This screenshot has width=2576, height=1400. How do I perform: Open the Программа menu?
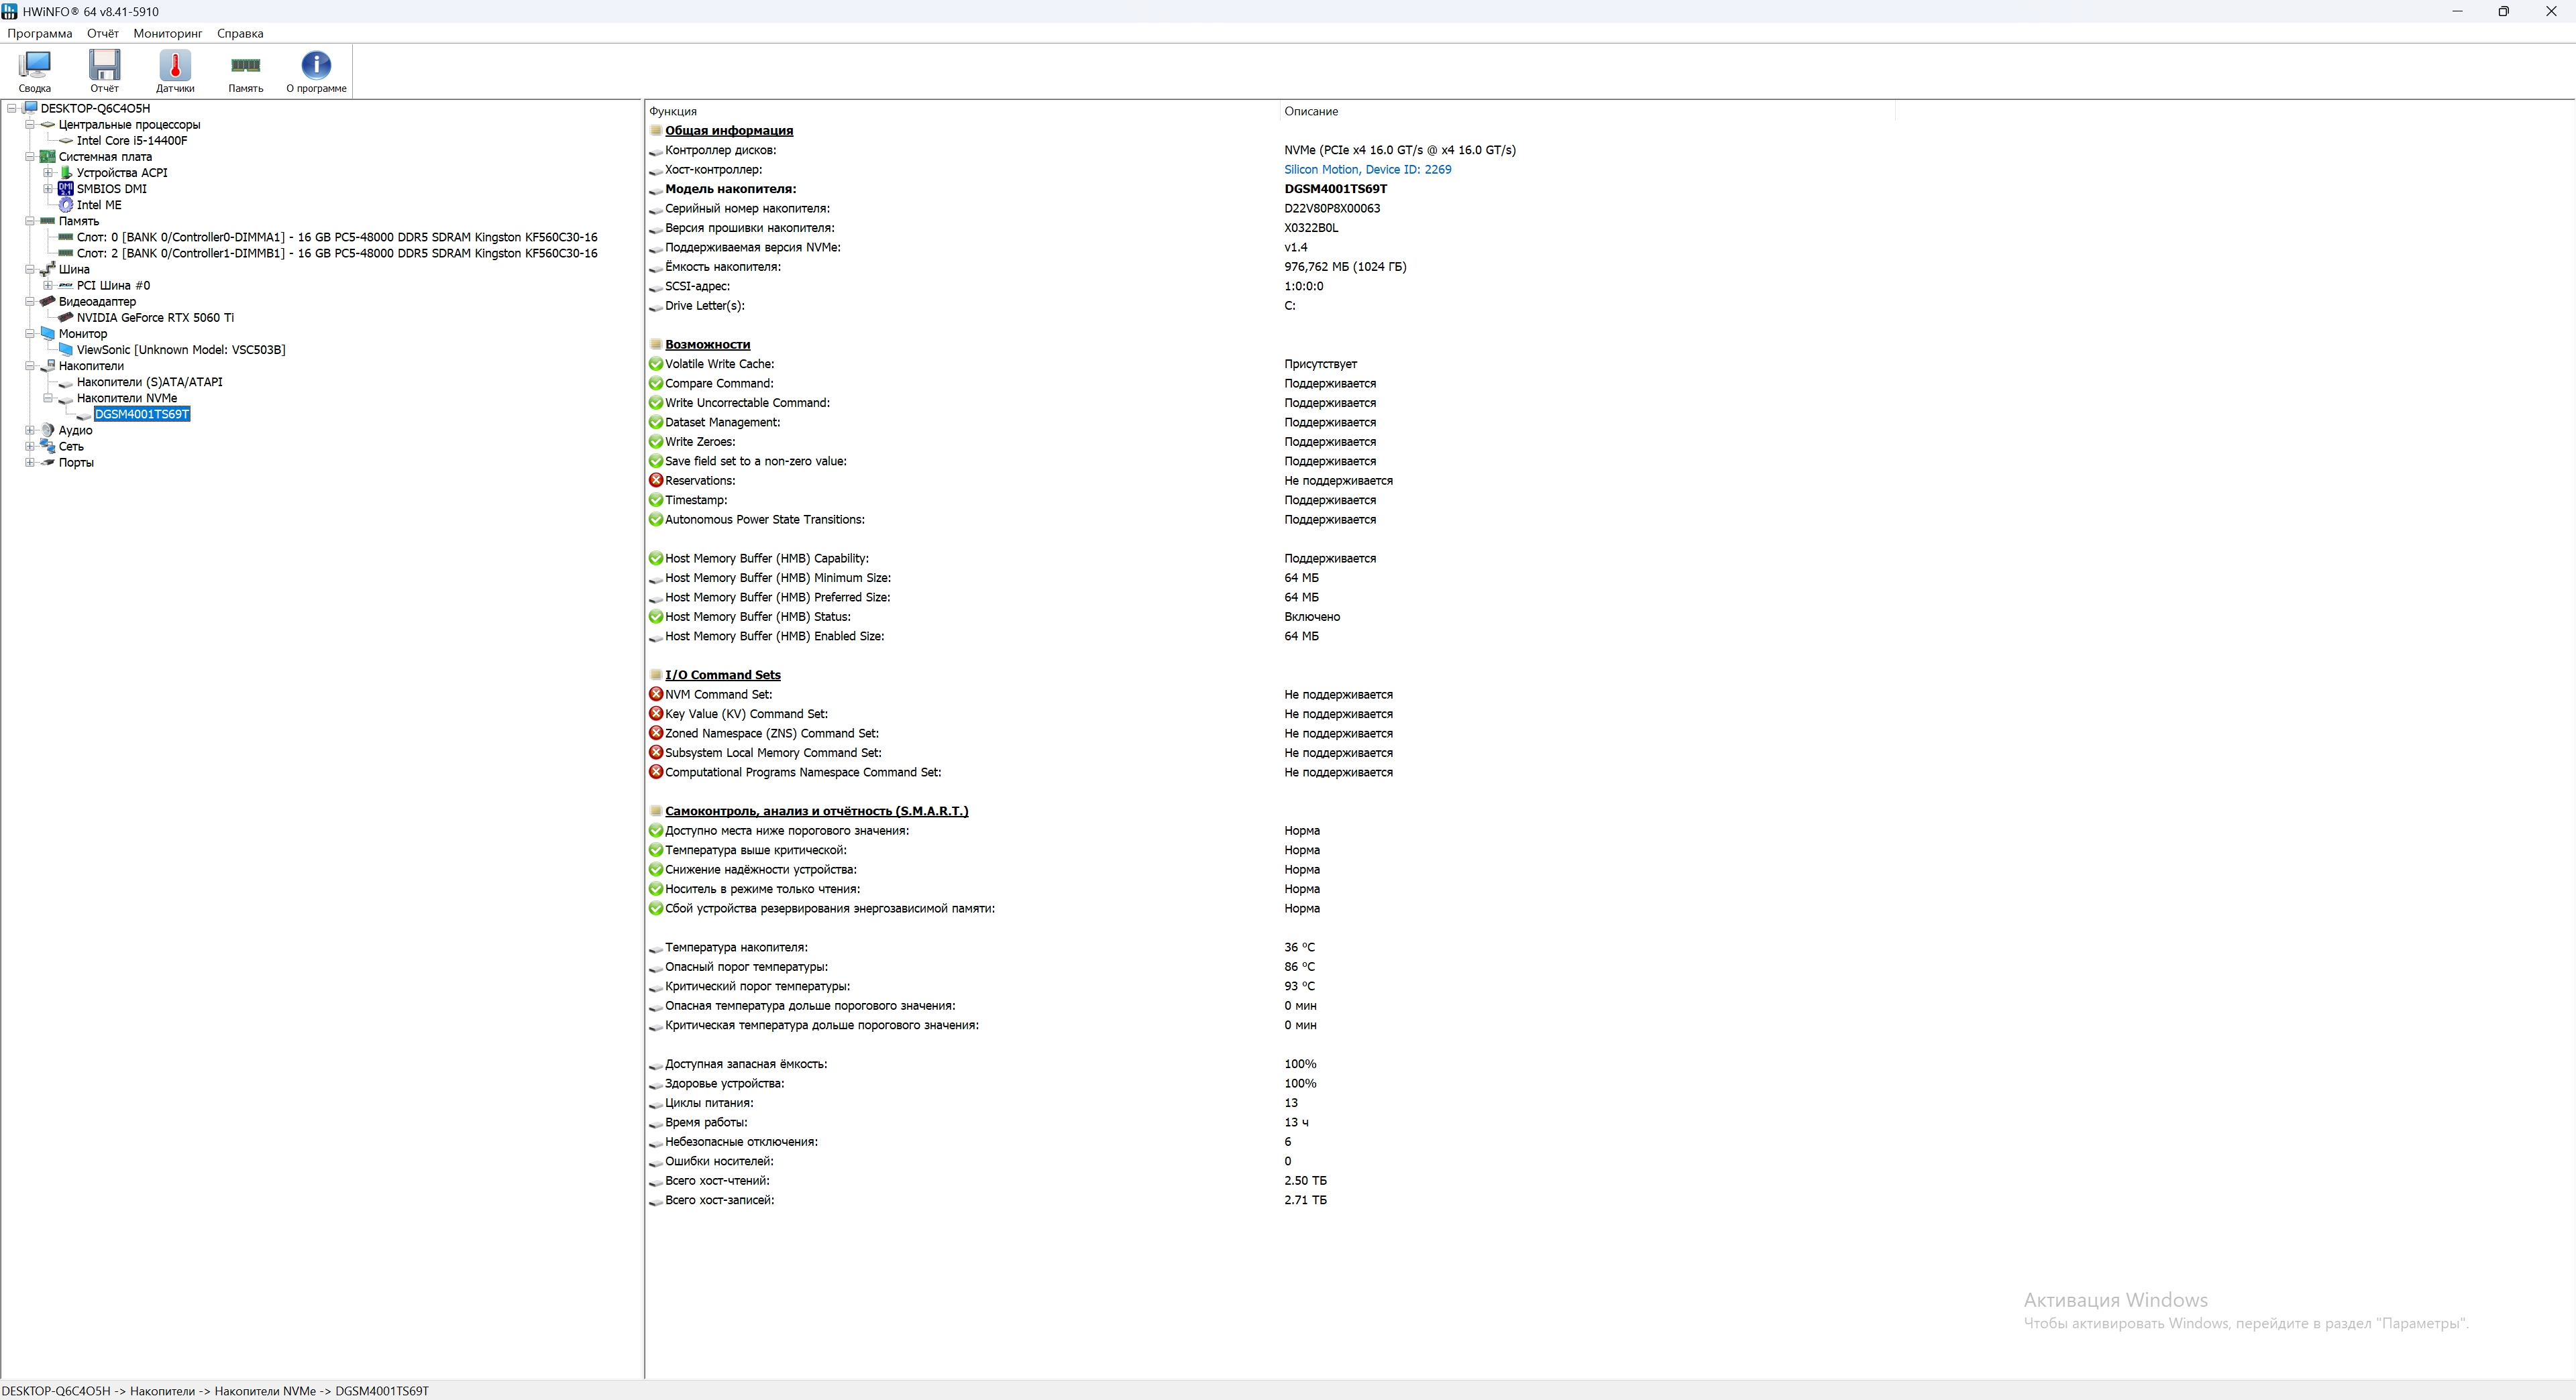pyautogui.click(x=40, y=33)
